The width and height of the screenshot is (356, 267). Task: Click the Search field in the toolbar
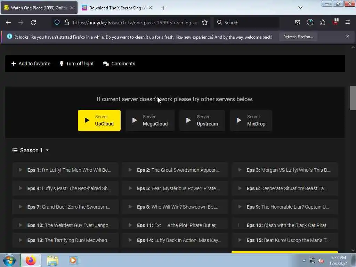246,23
